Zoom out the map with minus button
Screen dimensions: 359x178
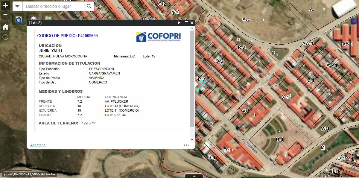point(5,14)
